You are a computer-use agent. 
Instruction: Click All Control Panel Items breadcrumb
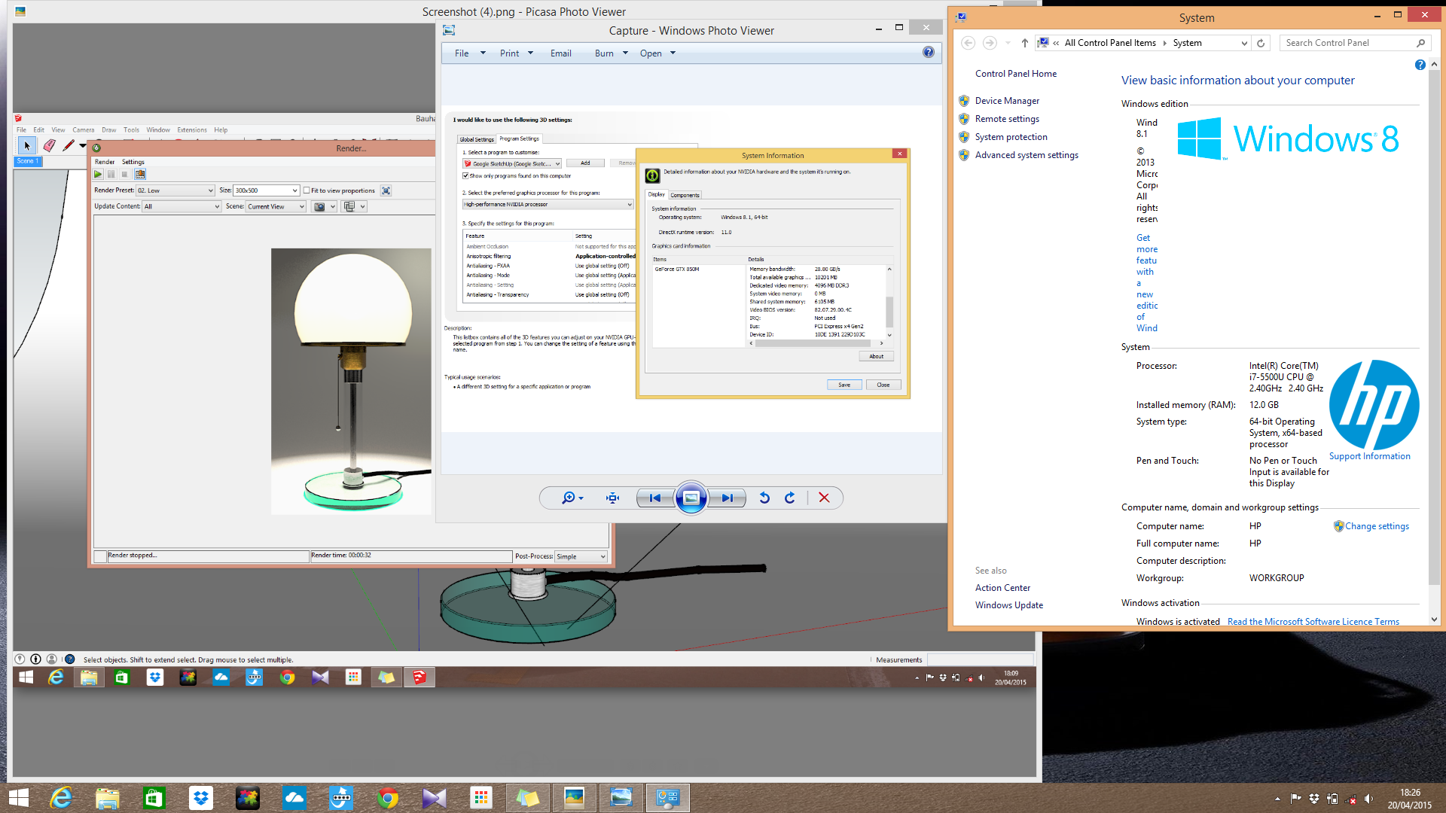[1110, 43]
